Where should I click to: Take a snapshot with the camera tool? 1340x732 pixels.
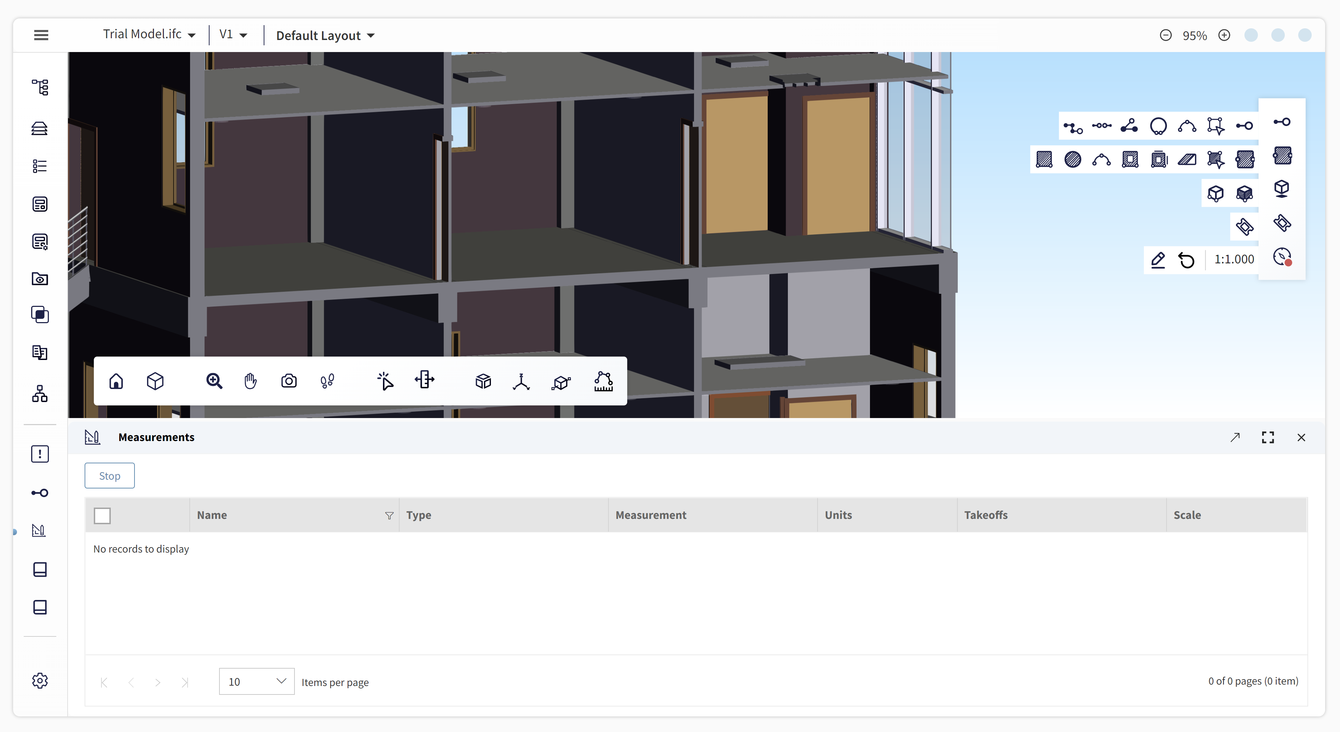point(289,381)
